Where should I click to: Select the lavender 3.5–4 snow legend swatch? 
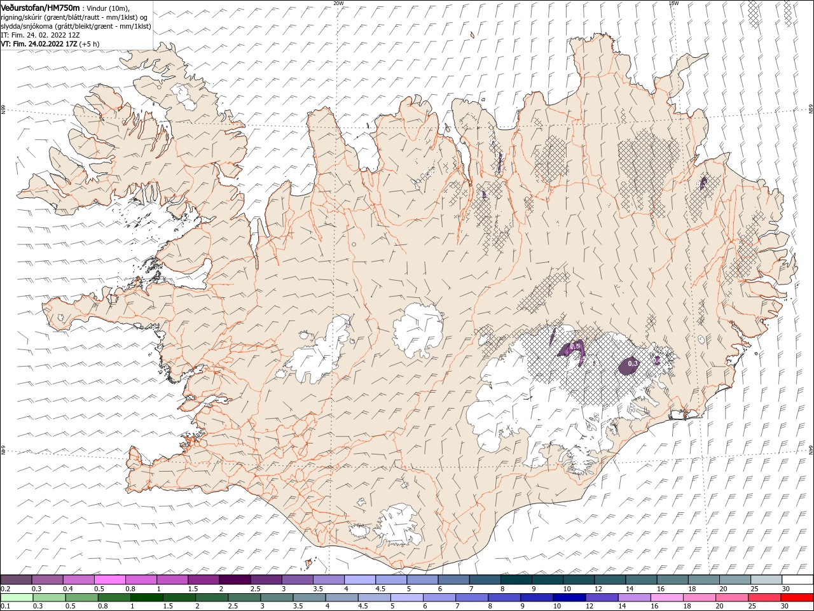328,580
